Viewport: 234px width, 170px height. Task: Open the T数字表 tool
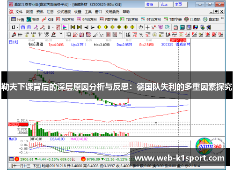(173, 19)
